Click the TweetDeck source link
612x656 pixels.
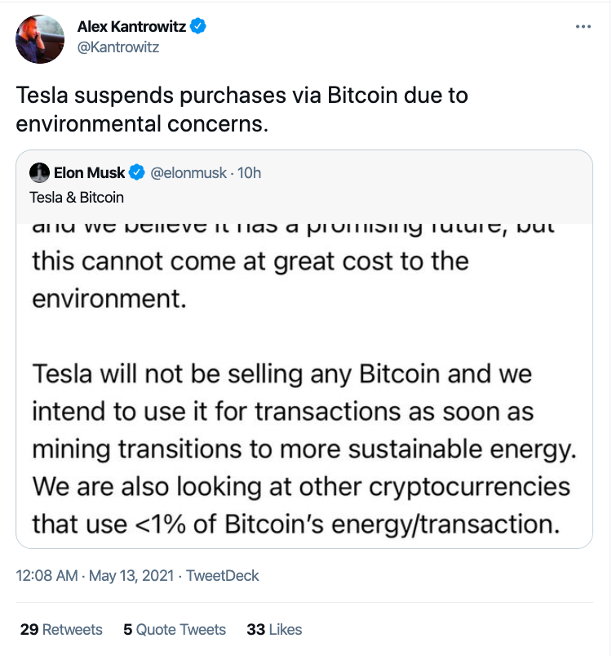[222, 576]
